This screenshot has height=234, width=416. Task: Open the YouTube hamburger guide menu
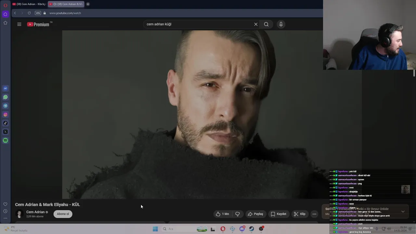(19, 24)
